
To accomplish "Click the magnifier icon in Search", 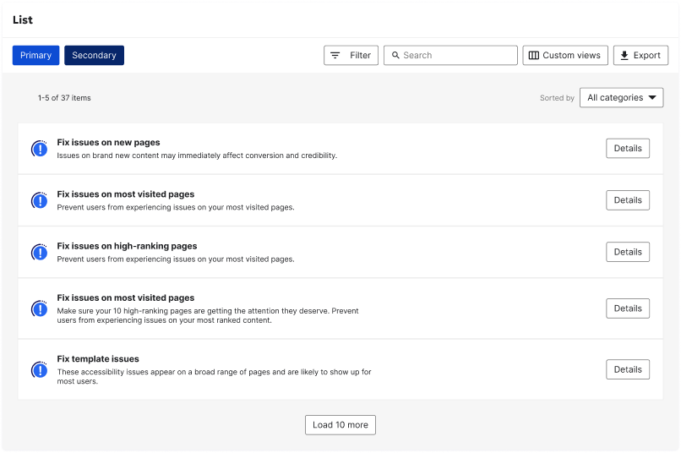I will [395, 56].
